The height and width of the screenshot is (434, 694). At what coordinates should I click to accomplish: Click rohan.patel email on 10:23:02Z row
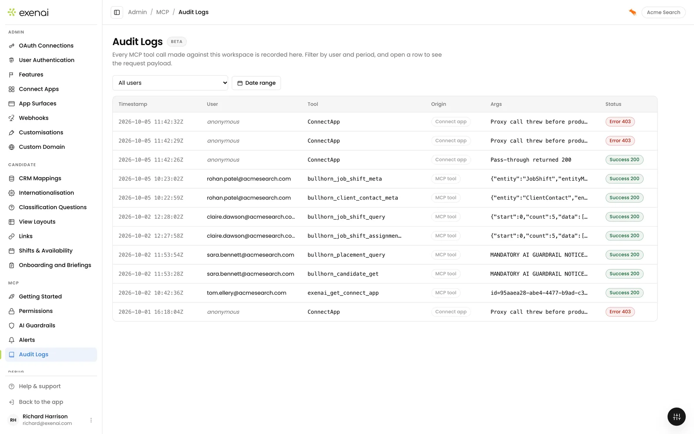249,179
